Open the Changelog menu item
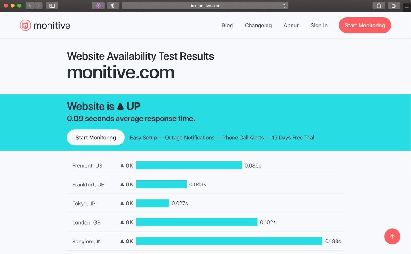 tap(258, 25)
